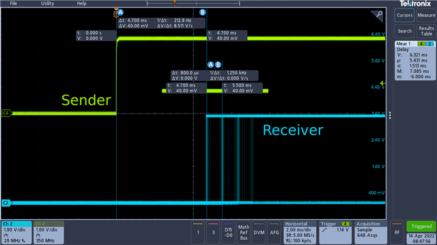Viewport: 437px width, 245px height.
Task: Click the Cursors button
Action: pos(404,15)
